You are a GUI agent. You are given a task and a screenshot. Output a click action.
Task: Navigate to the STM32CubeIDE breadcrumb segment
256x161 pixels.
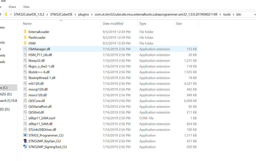[x=61, y=14]
